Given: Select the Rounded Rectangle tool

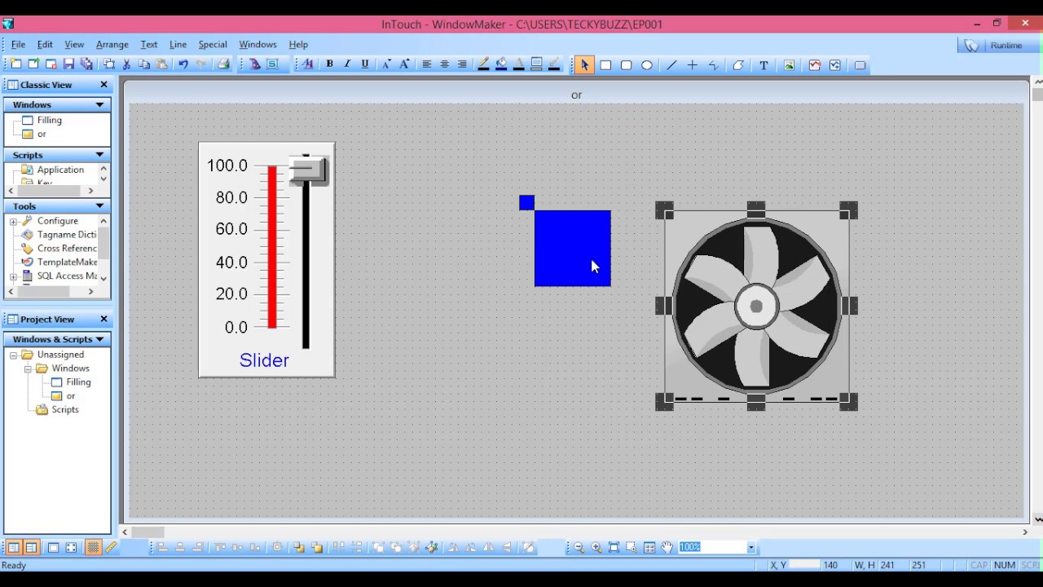Looking at the screenshot, I should pos(626,65).
